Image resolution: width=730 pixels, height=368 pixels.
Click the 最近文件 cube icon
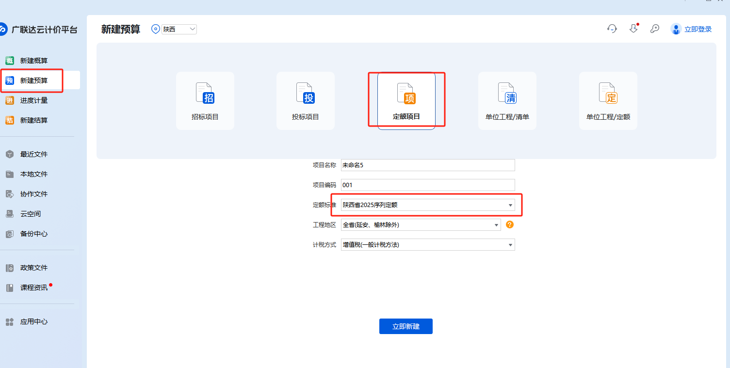pyautogui.click(x=10, y=154)
